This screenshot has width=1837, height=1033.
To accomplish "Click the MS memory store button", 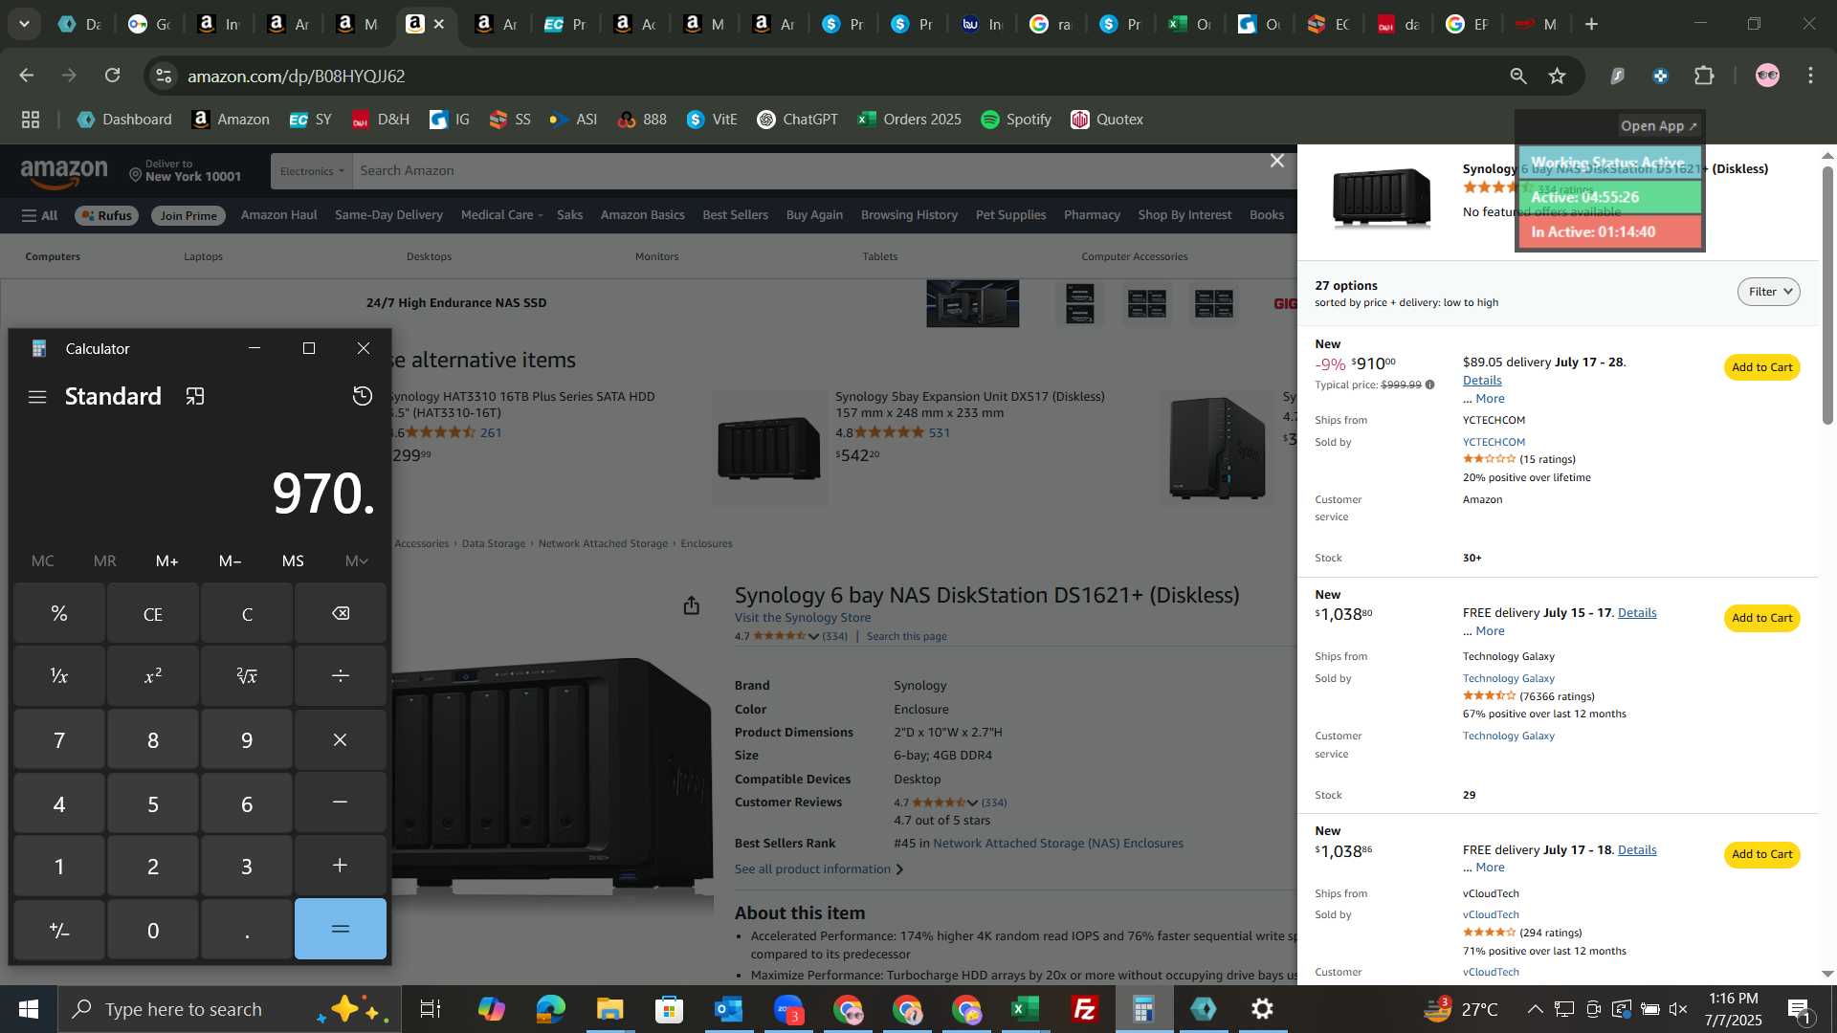I will tap(293, 561).
